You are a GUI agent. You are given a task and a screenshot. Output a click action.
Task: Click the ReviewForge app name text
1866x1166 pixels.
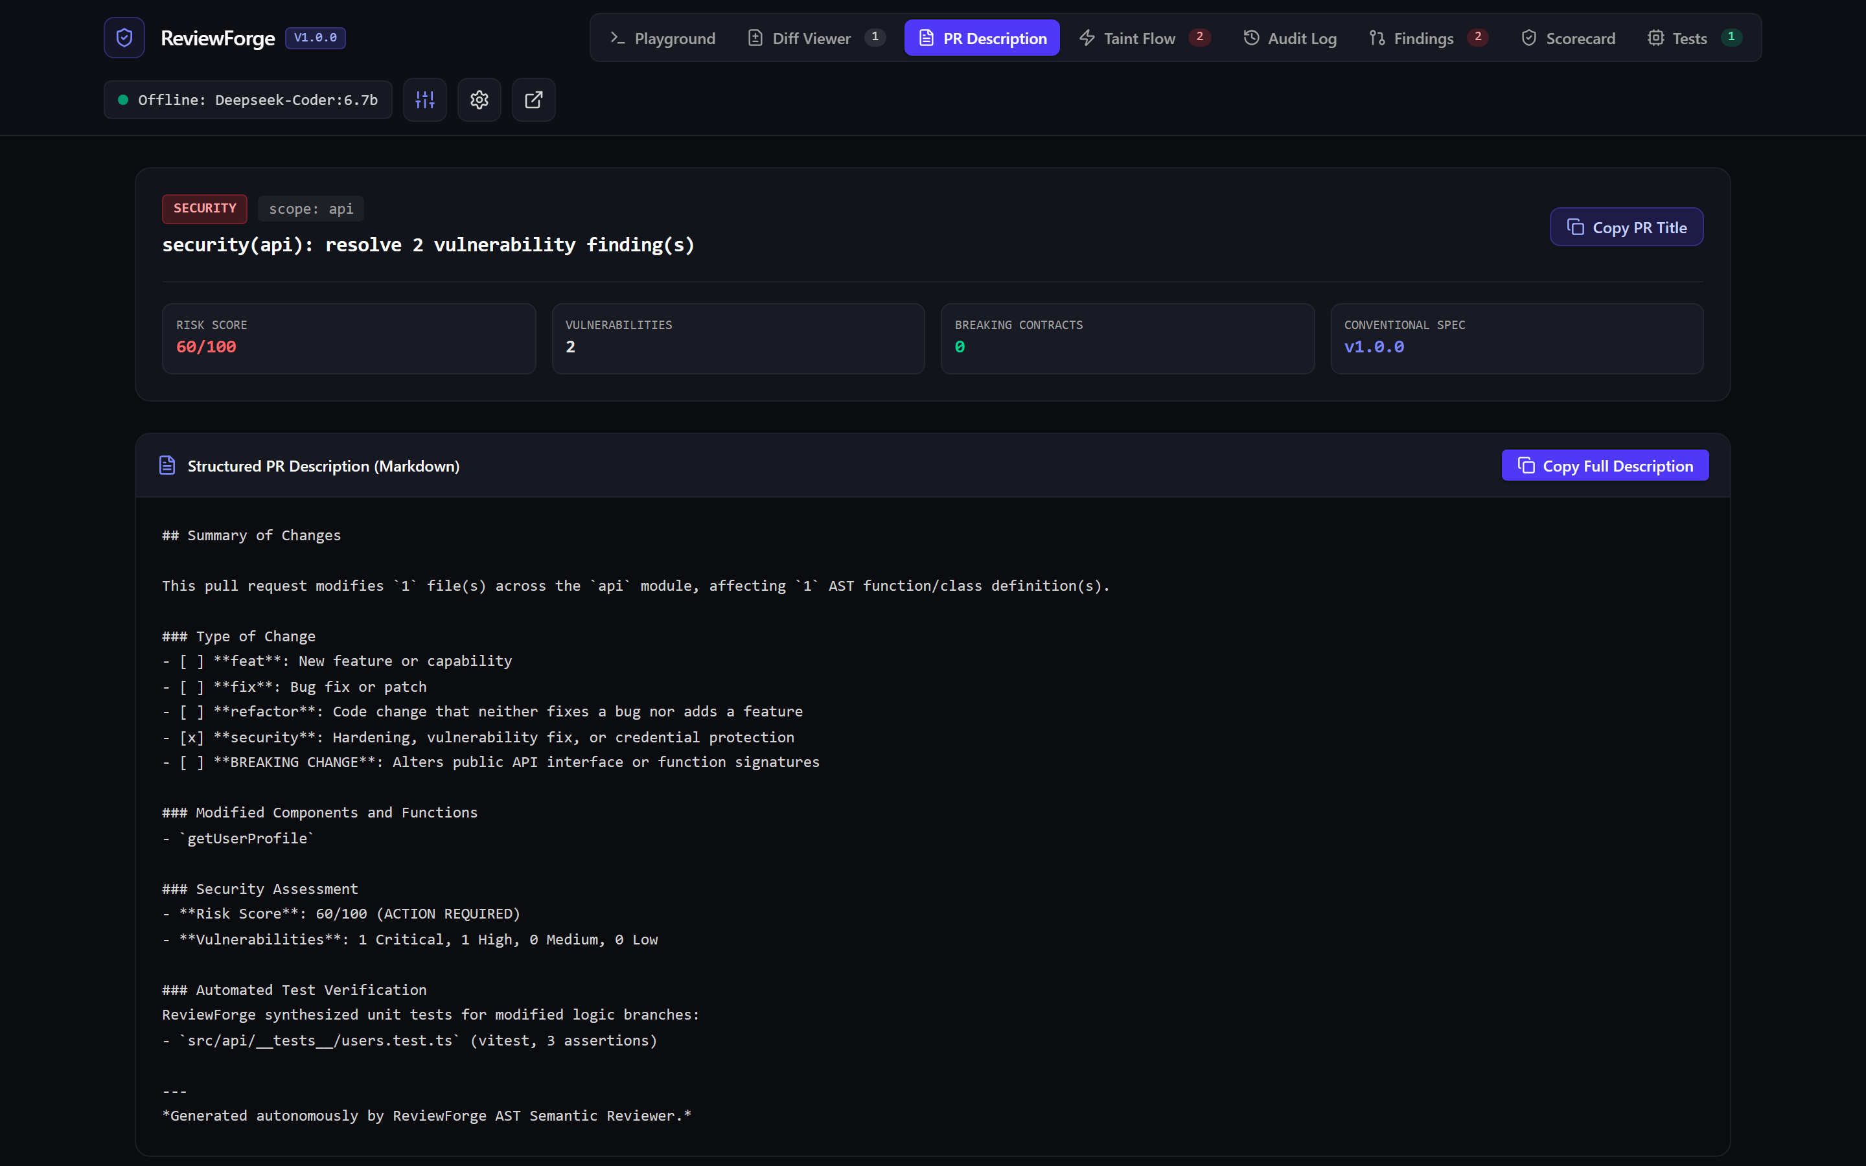point(218,38)
